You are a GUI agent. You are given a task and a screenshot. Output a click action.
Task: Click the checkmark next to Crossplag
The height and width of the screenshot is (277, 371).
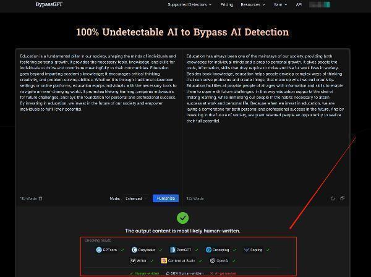[x=234, y=250]
